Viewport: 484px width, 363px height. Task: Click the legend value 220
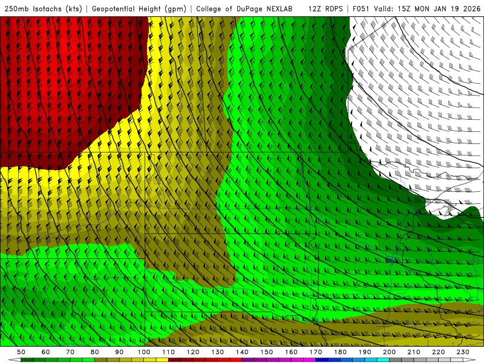click(x=439, y=352)
